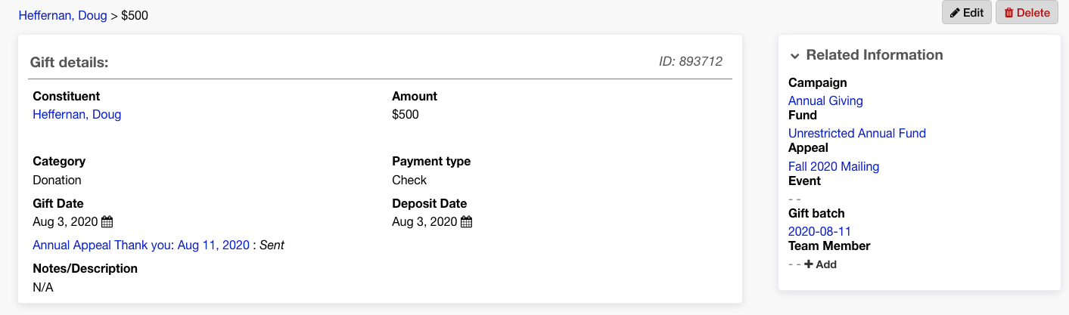Screen dimensions: 1069x315
Task: Click the Gift Date value Aug 3, 2020
Action: click(x=65, y=222)
